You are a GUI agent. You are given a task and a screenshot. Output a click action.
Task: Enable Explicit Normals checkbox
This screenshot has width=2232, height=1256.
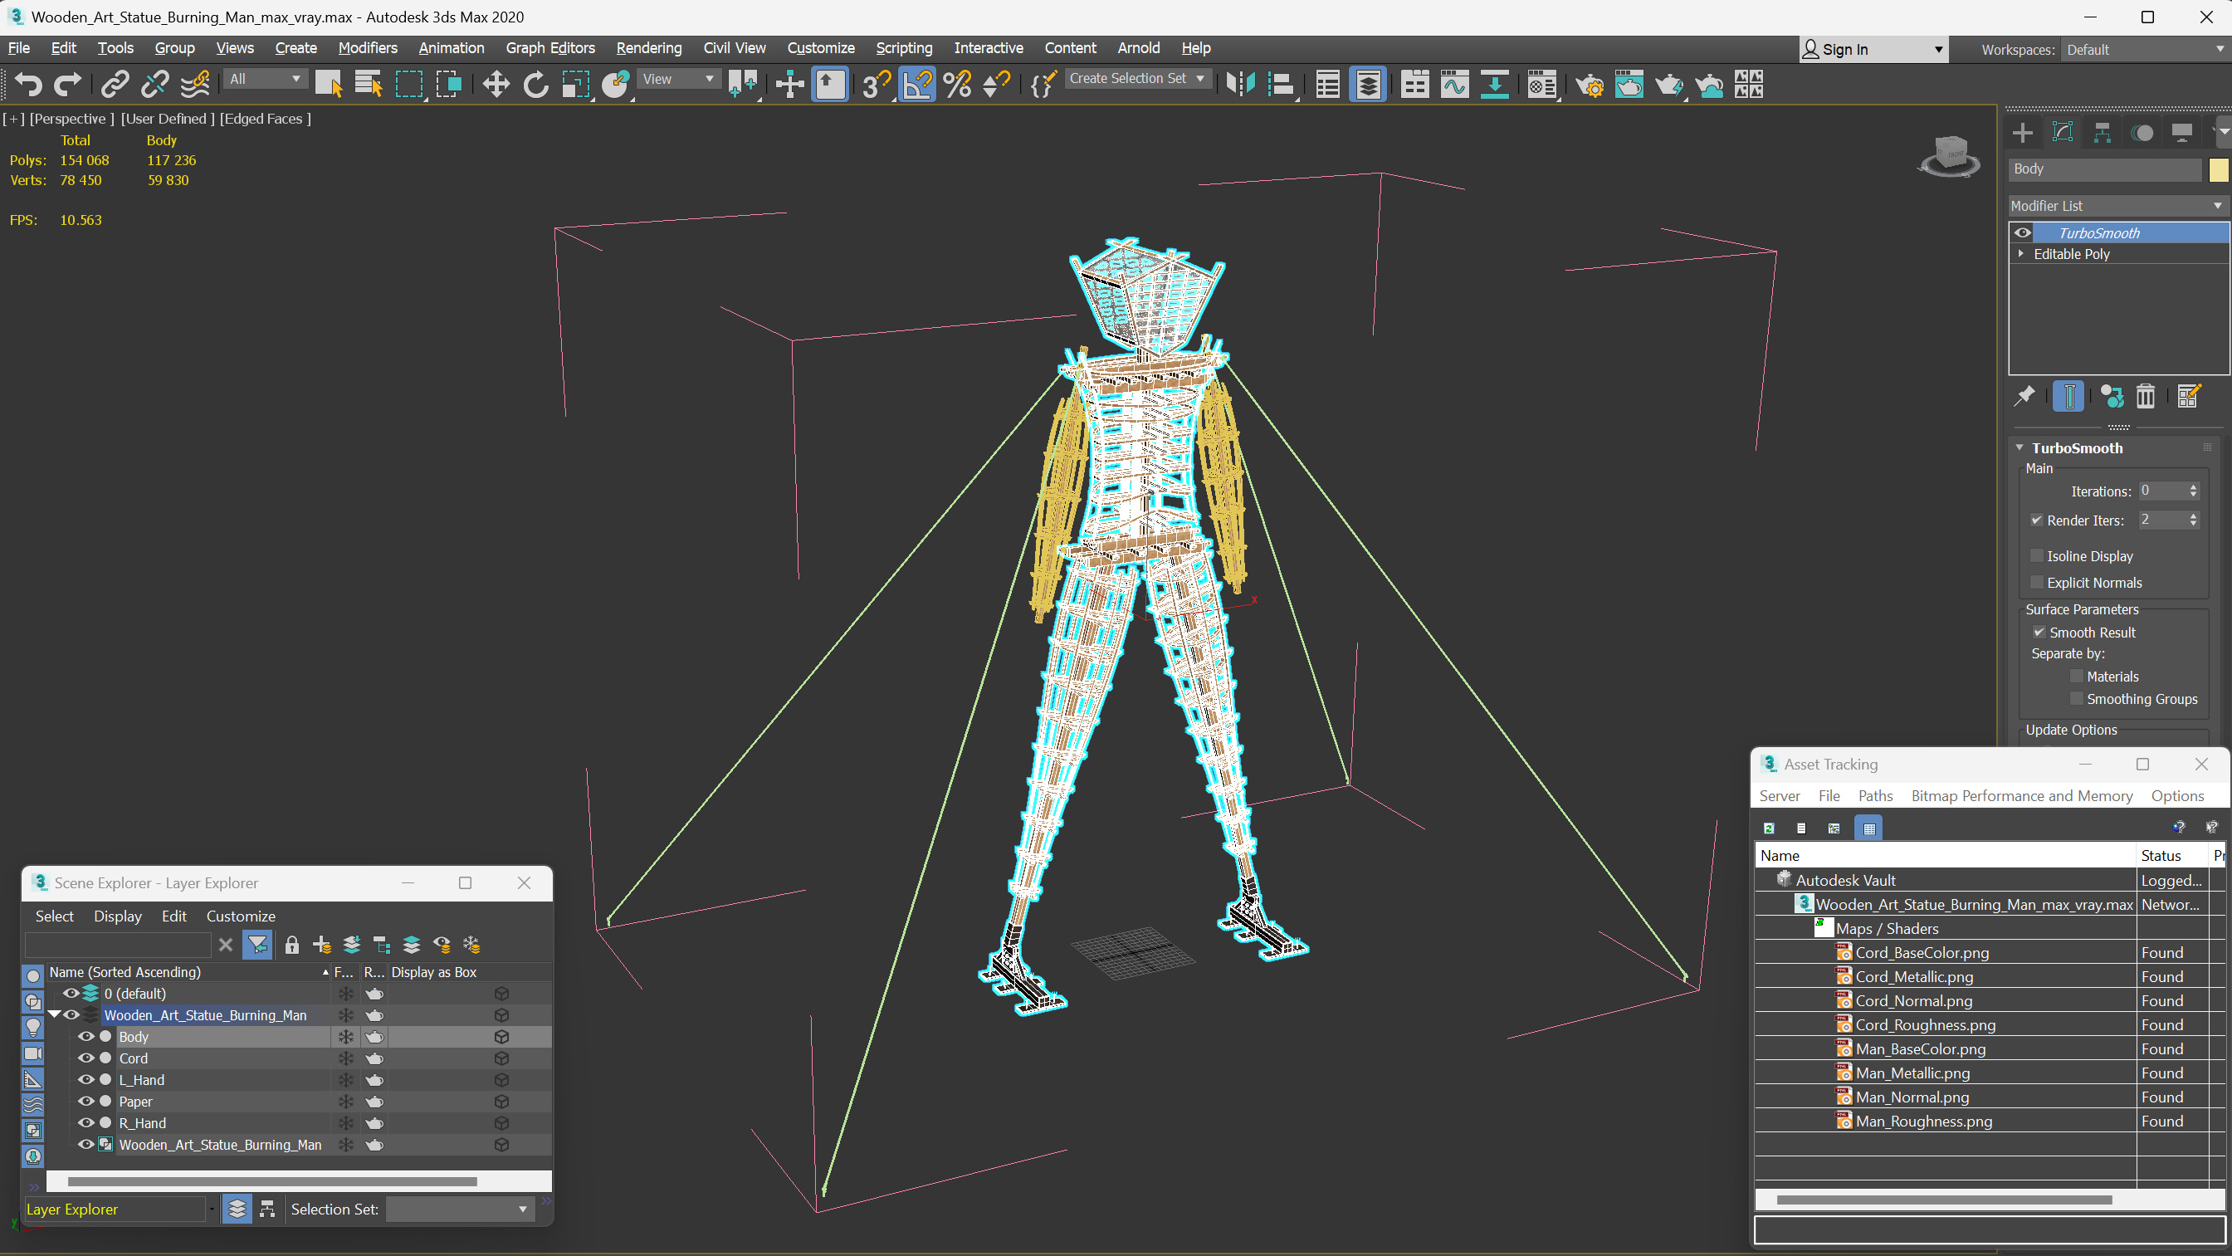coord(2037,583)
